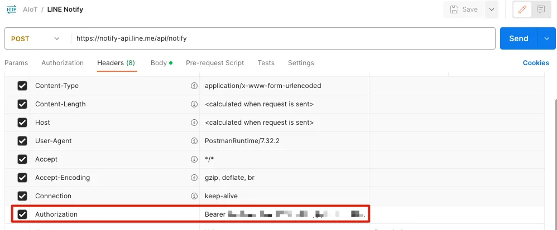Click the Bearer token value cell
Viewport: 557px width, 230px height.
click(x=285, y=214)
